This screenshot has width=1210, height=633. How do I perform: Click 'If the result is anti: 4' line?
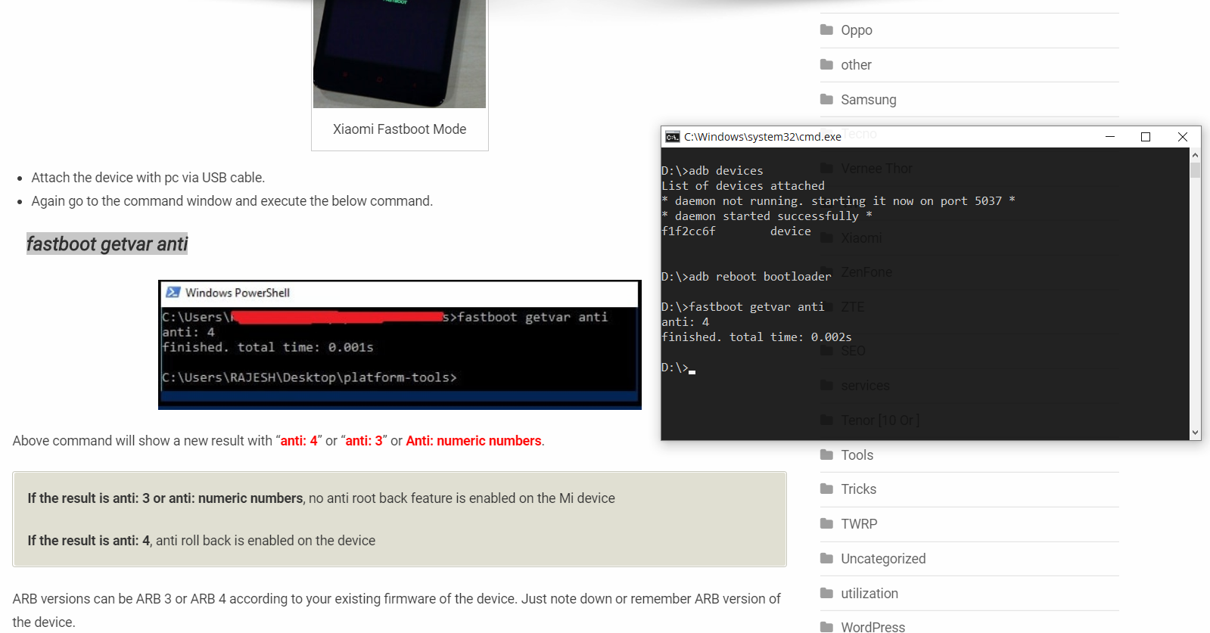click(201, 541)
